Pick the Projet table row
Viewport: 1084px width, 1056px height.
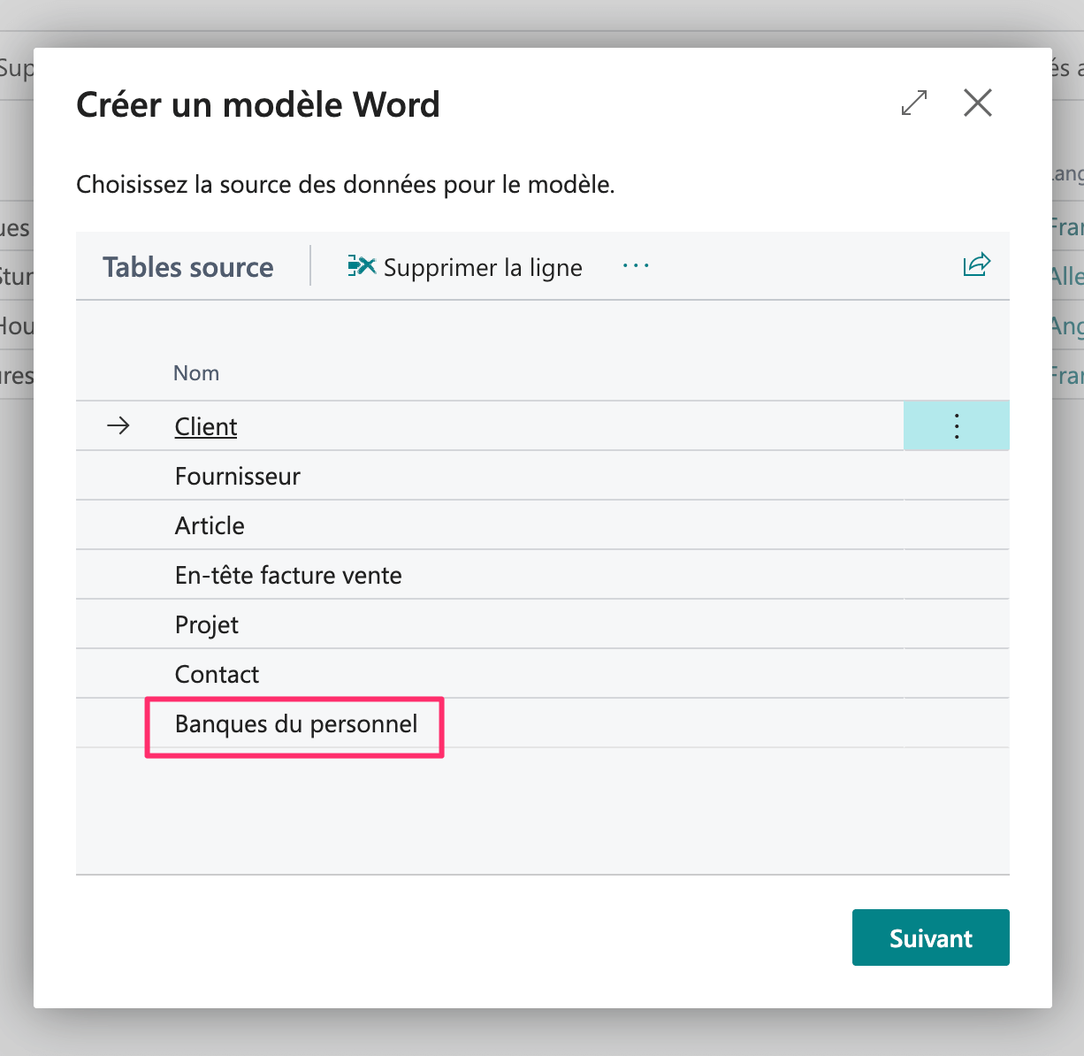207,625
